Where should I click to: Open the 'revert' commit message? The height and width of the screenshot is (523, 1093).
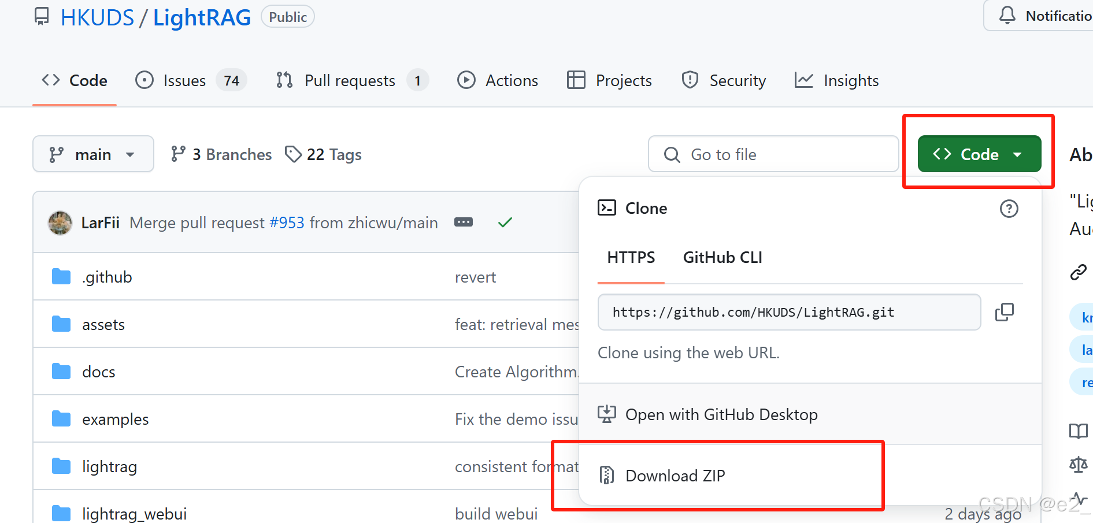476,277
